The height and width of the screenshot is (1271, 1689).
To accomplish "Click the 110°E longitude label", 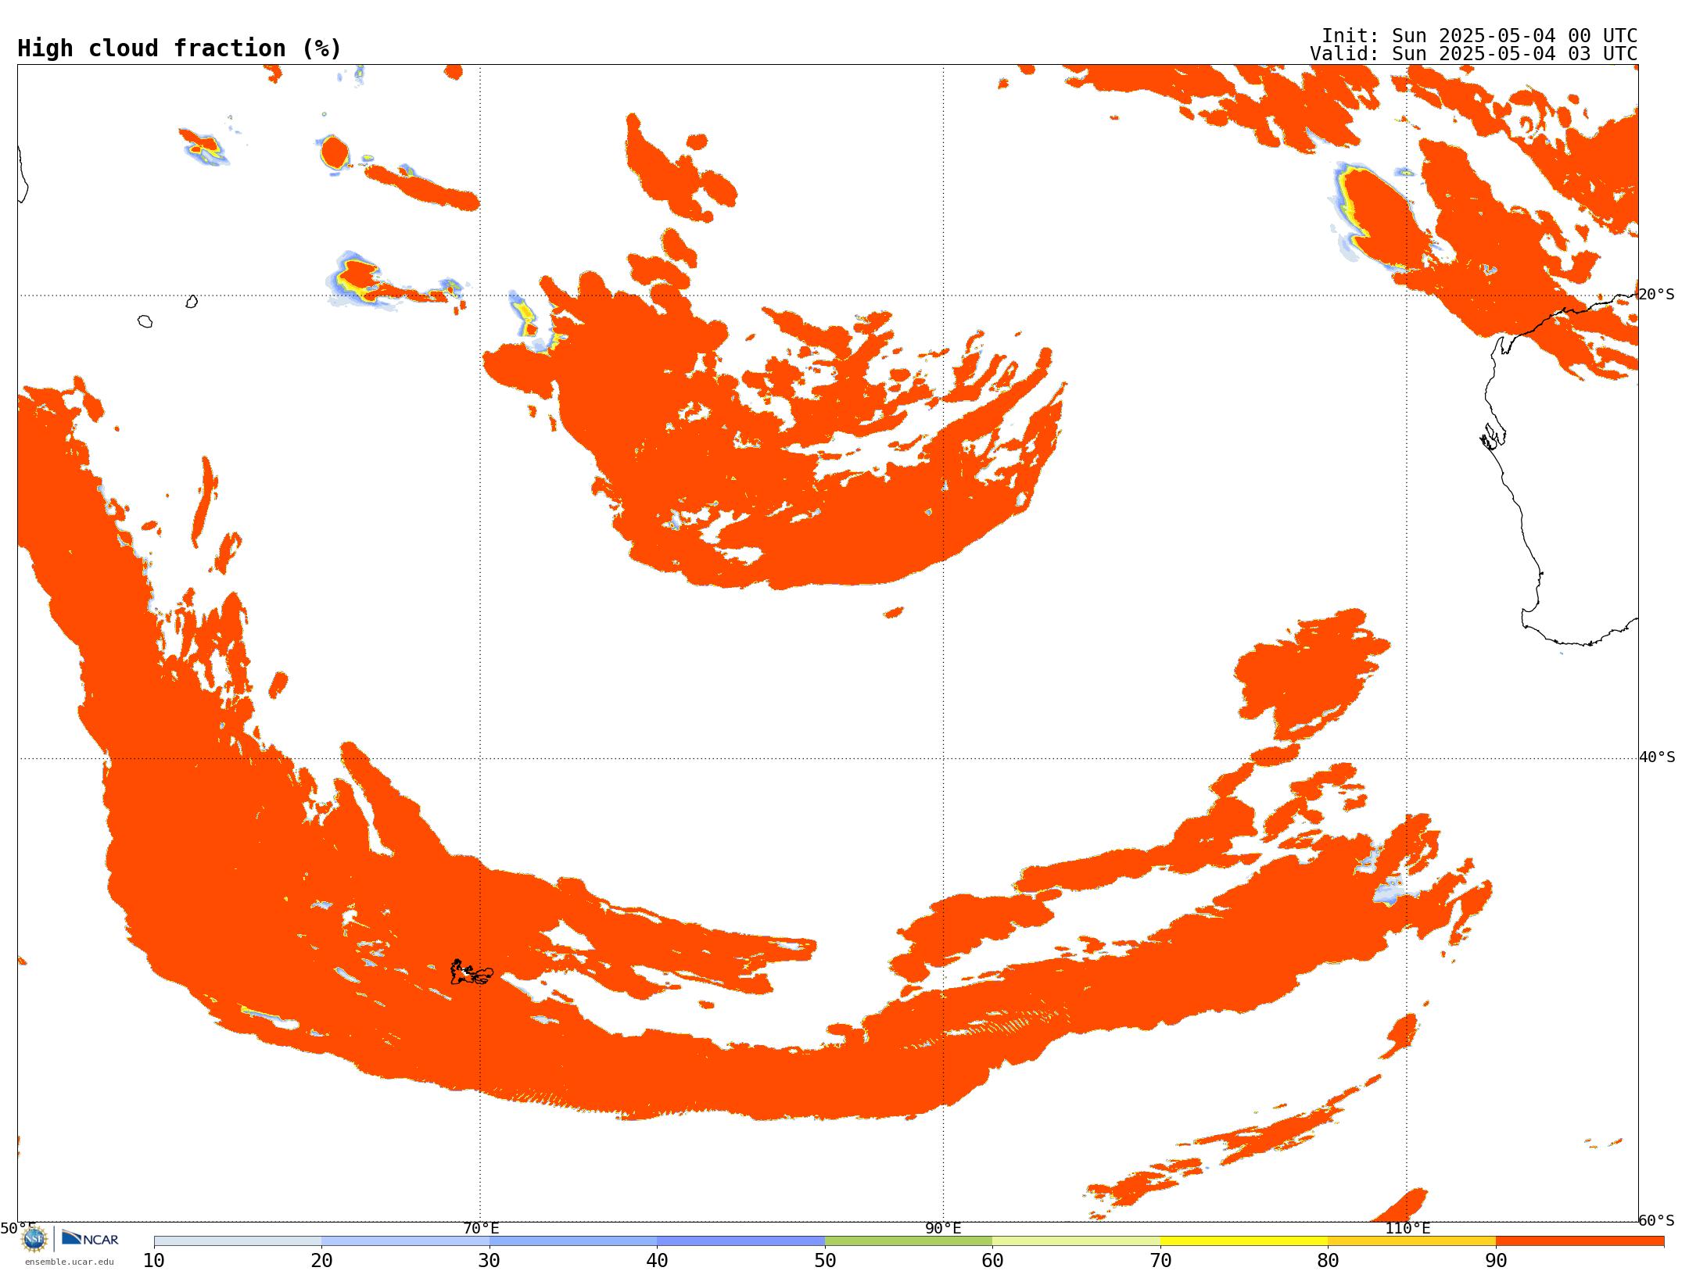I will tap(1407, 1229).
